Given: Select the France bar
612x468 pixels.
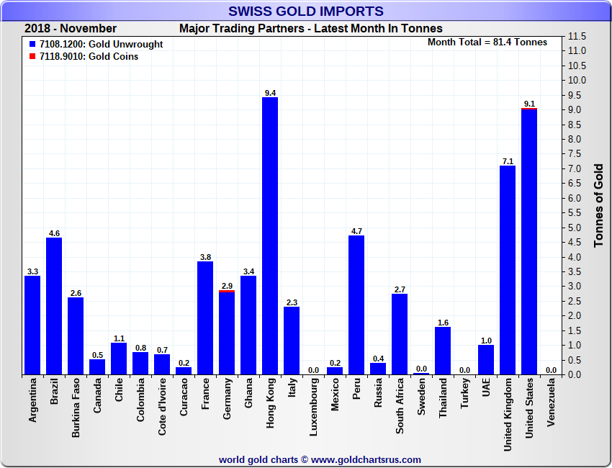Looking at the screenshot, I should [205, 319].
